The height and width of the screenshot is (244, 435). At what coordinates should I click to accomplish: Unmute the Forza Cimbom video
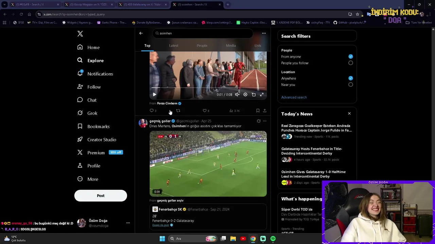(237, 95)
